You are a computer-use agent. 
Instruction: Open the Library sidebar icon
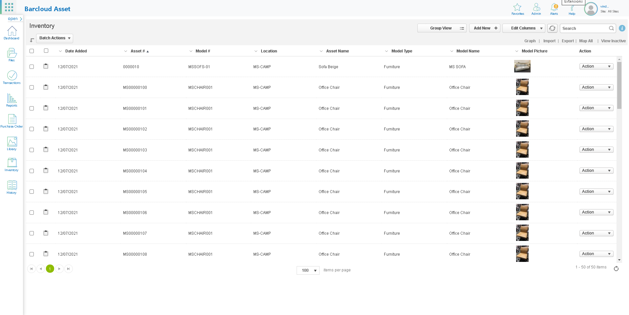tap(12, 144)
